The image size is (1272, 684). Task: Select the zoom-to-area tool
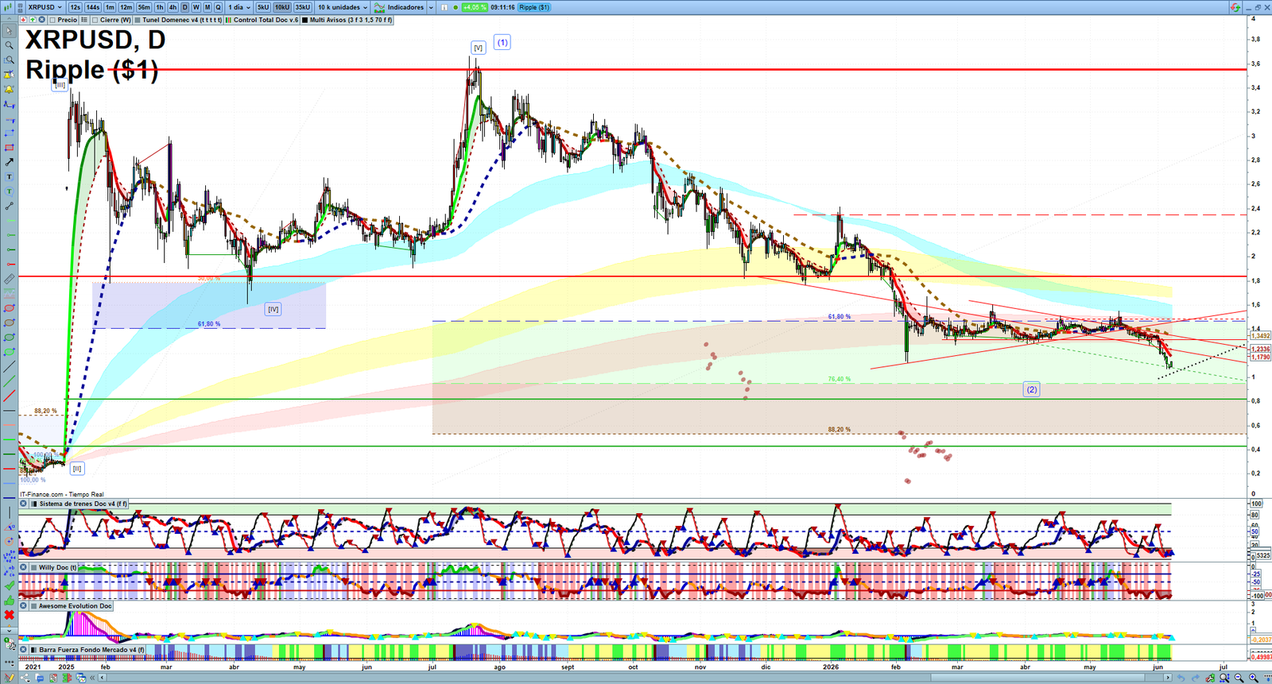tap(9, 60)
